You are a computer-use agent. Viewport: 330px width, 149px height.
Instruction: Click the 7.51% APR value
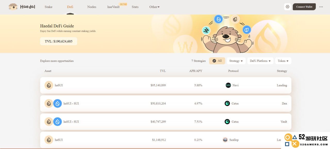point(198,122)
